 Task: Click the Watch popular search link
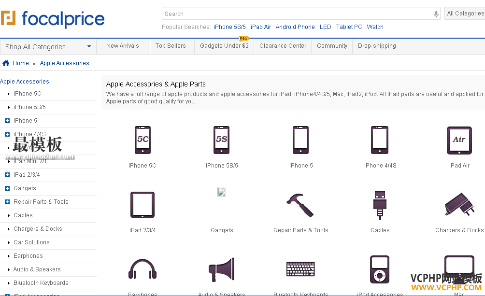pos(375,27)
